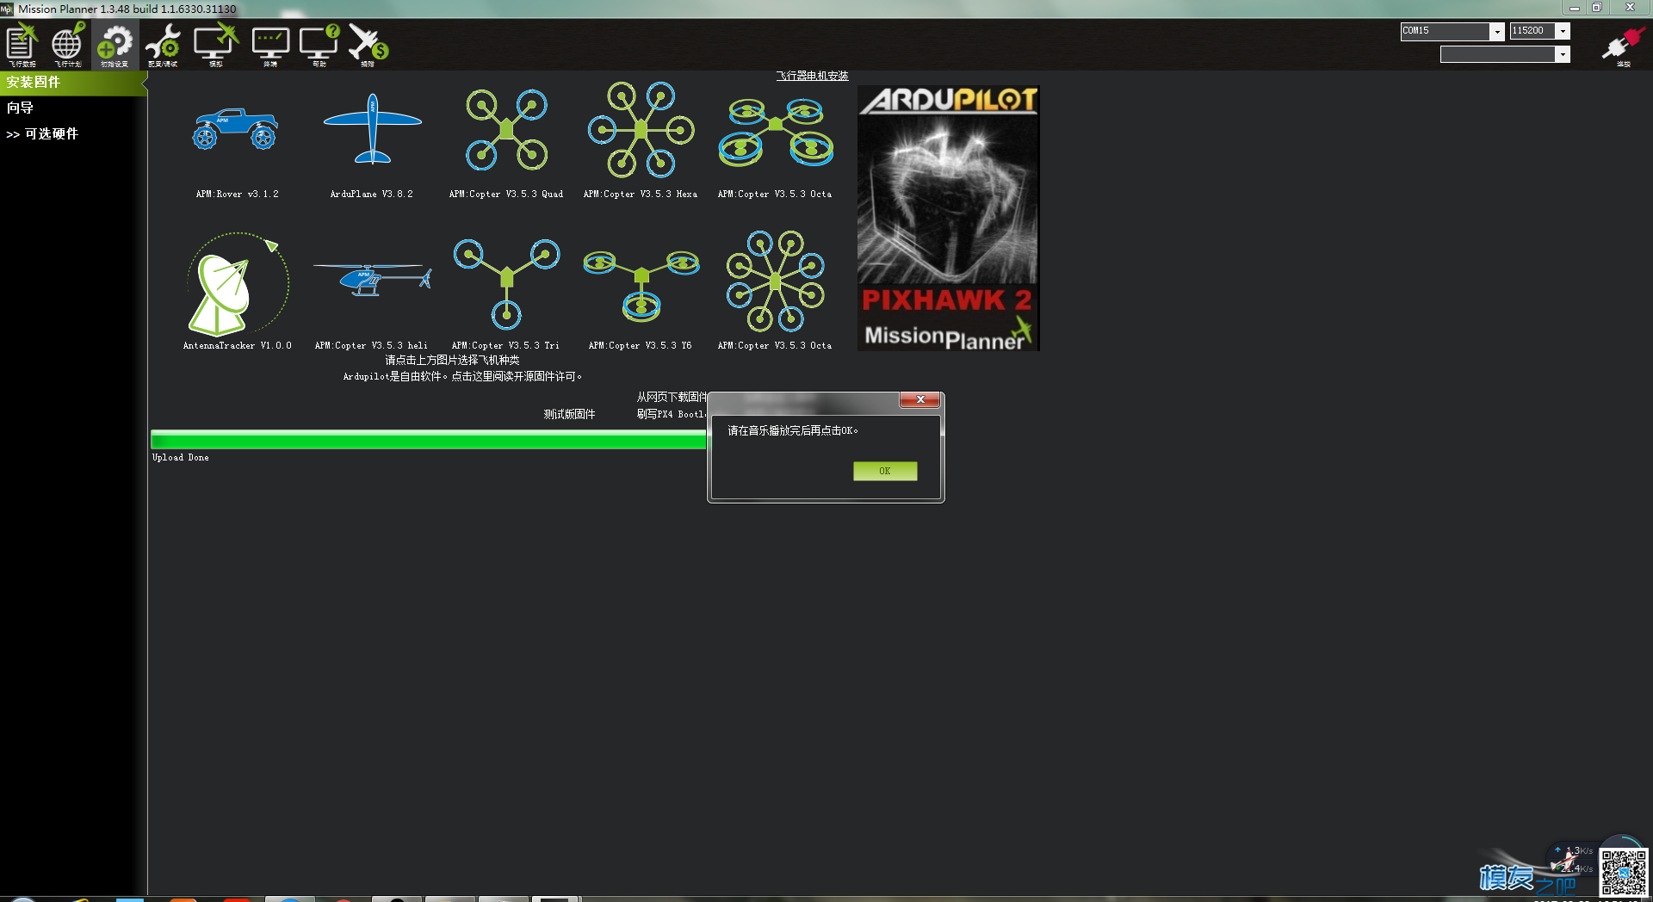Open the Config/Tuning (配置/调试) wrench icon

coord(163,45)
